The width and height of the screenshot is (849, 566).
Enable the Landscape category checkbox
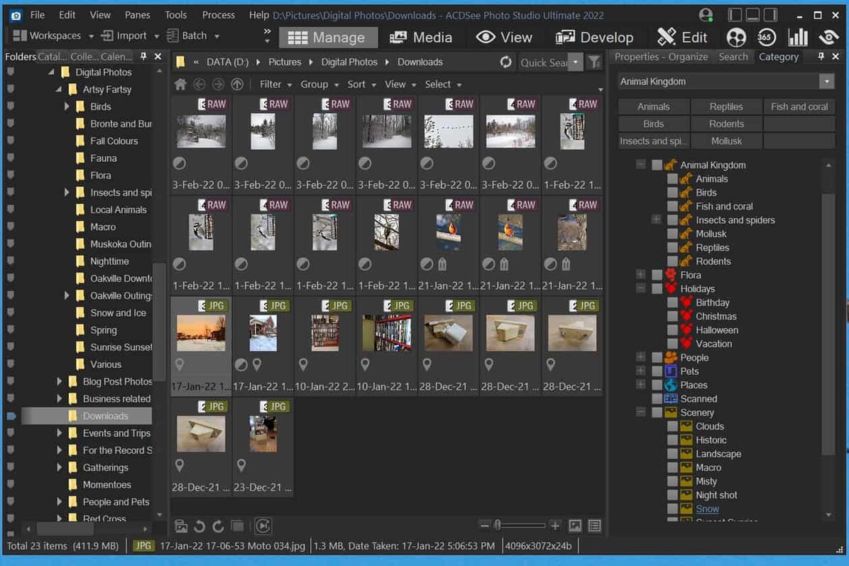[672, 454]
